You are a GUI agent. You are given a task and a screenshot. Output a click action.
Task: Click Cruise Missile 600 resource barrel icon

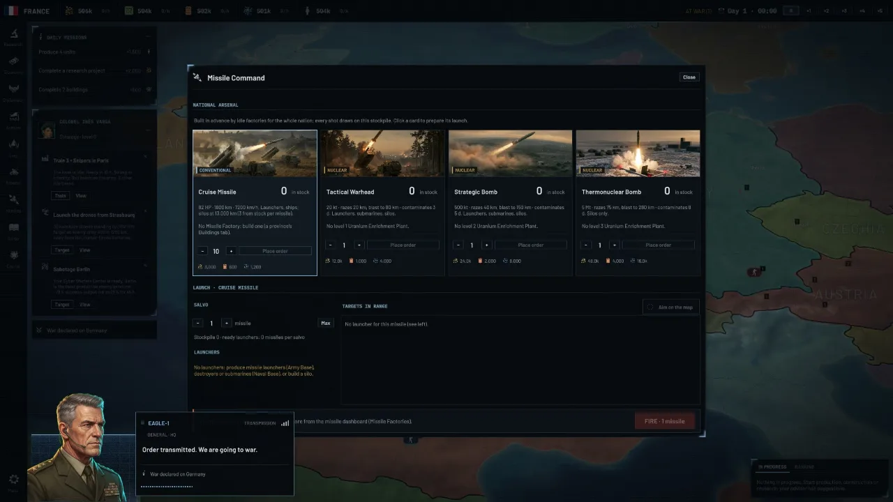tap(225, 267)
